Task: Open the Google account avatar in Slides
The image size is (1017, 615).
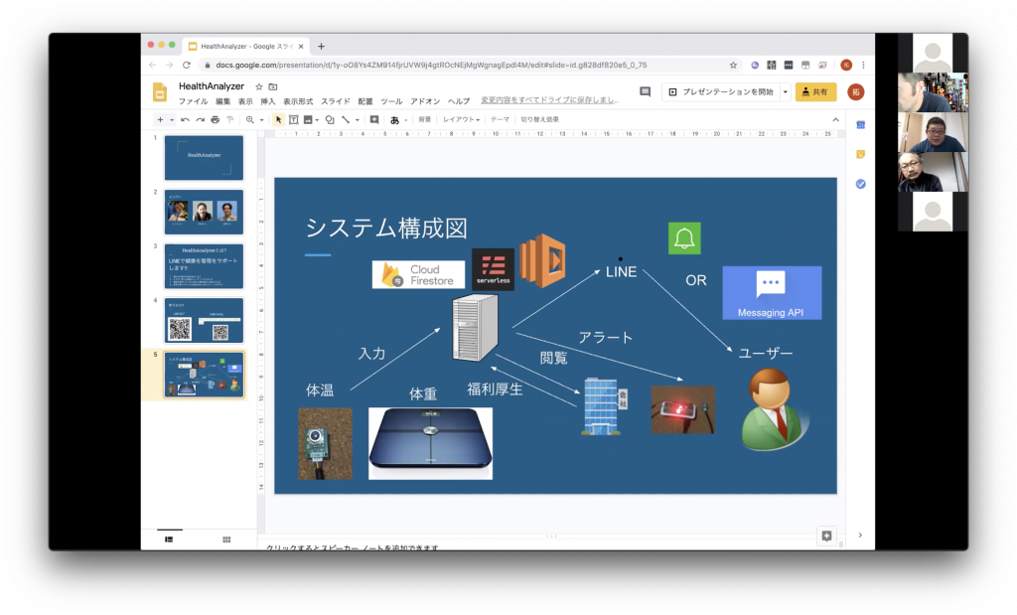Action: (x=855, y=92)
